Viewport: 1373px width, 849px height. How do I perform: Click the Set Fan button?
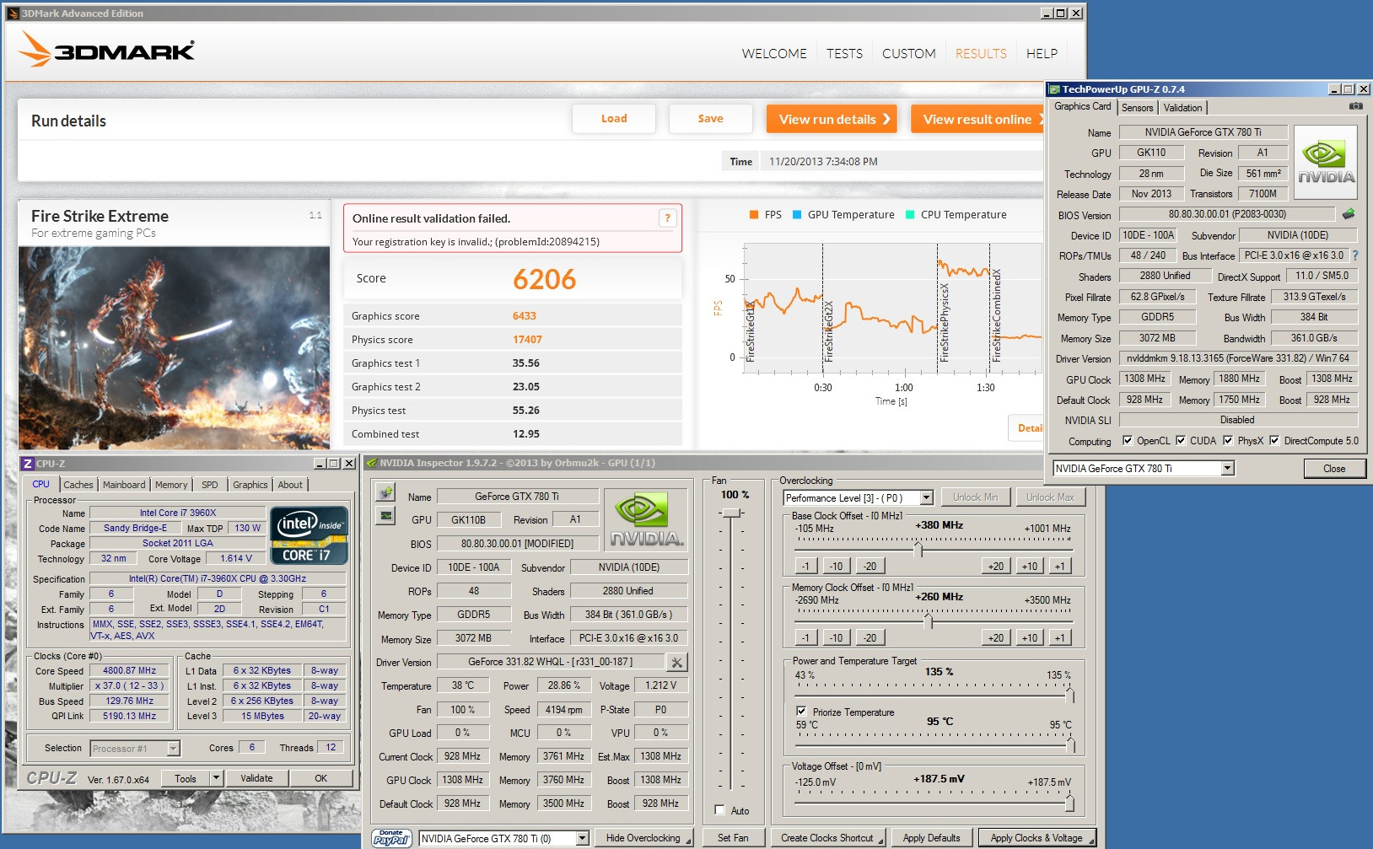click(733, 838)
